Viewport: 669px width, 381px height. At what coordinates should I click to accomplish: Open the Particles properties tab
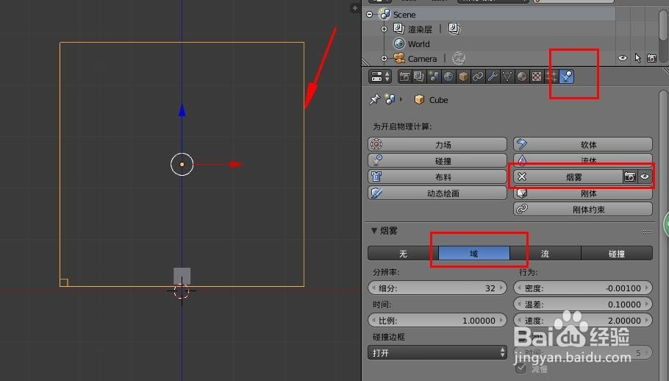tap(551, 76)
